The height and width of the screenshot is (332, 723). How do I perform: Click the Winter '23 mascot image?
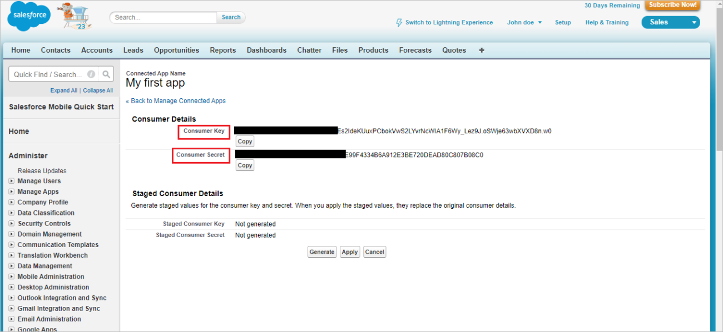point(75,16)
